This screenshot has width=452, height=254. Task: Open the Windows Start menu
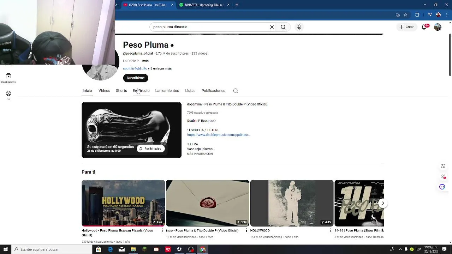tap(6, 249)
